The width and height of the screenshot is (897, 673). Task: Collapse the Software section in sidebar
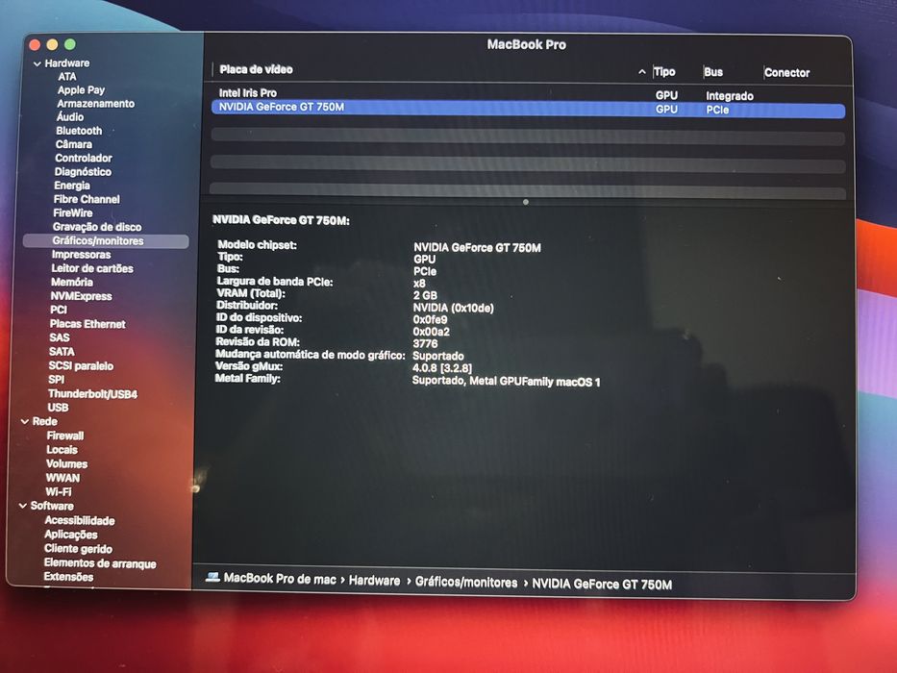23,507
